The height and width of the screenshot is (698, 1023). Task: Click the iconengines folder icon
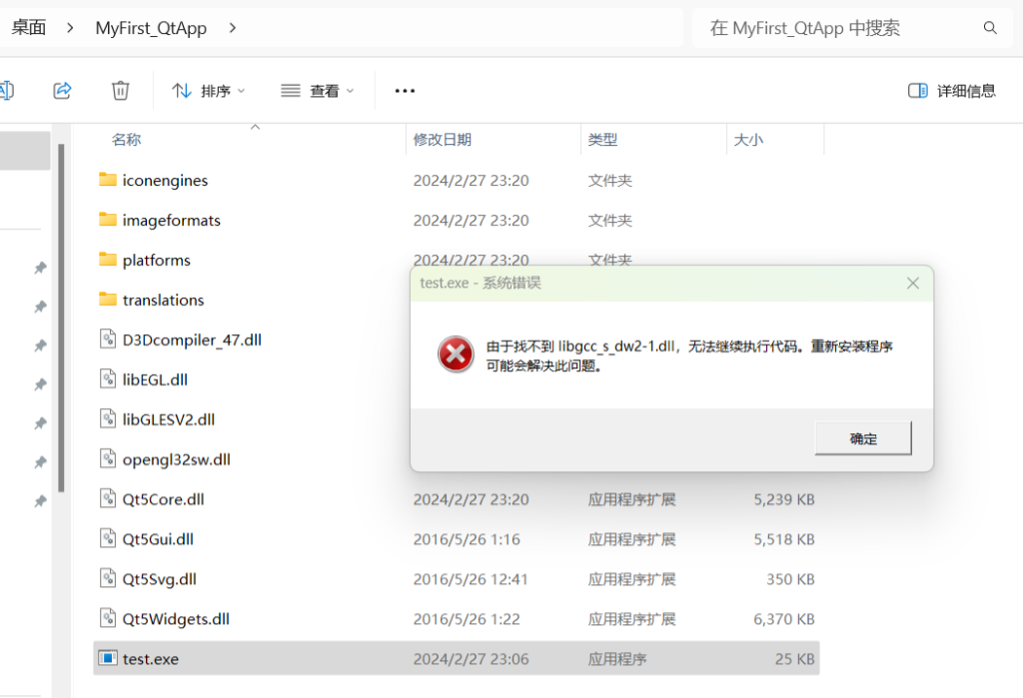[108, 180]
